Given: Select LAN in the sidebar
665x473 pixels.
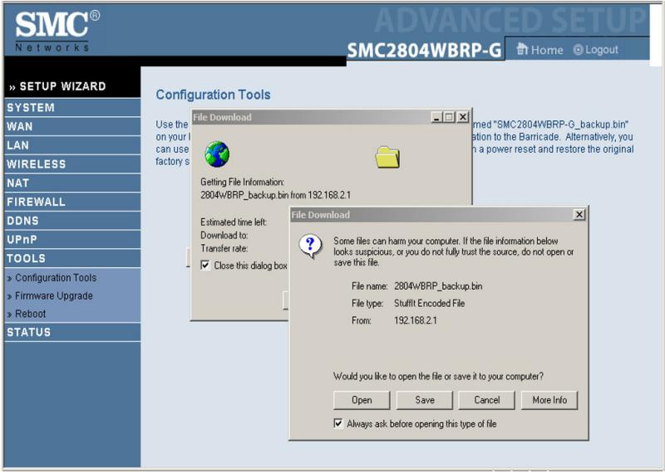Looking at the screenshot, I should [x=72, y=145].
